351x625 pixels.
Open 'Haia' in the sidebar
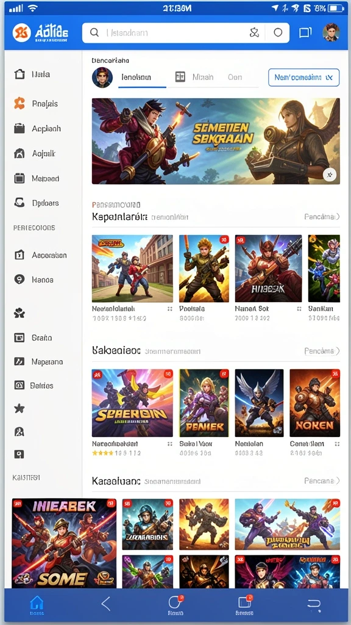41,74
